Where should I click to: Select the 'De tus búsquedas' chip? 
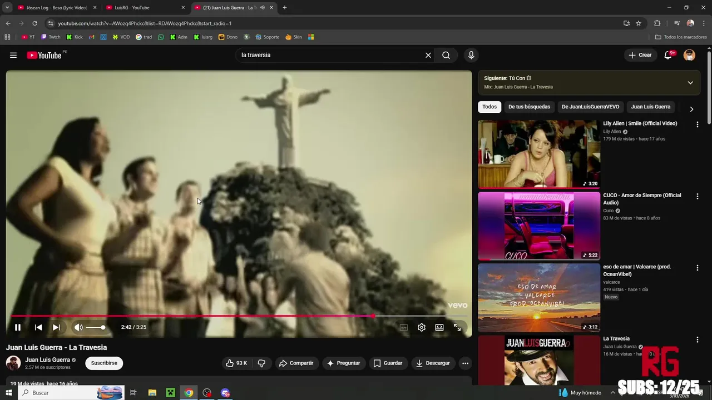[x=529, y=107]
